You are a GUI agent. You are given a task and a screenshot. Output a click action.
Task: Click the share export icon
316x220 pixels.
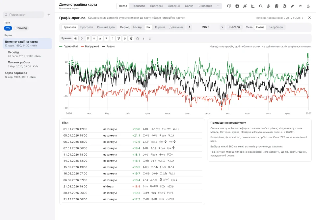[x=308, y=6]
